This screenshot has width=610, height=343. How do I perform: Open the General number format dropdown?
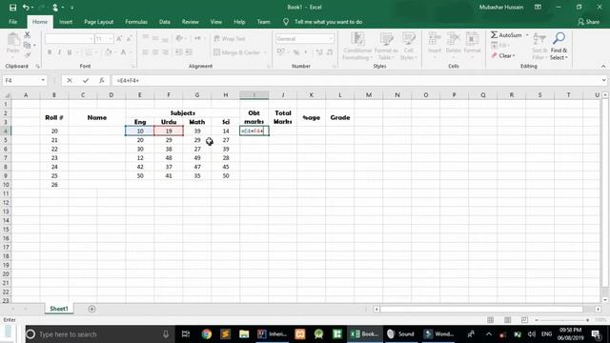(x=331, y=38)
